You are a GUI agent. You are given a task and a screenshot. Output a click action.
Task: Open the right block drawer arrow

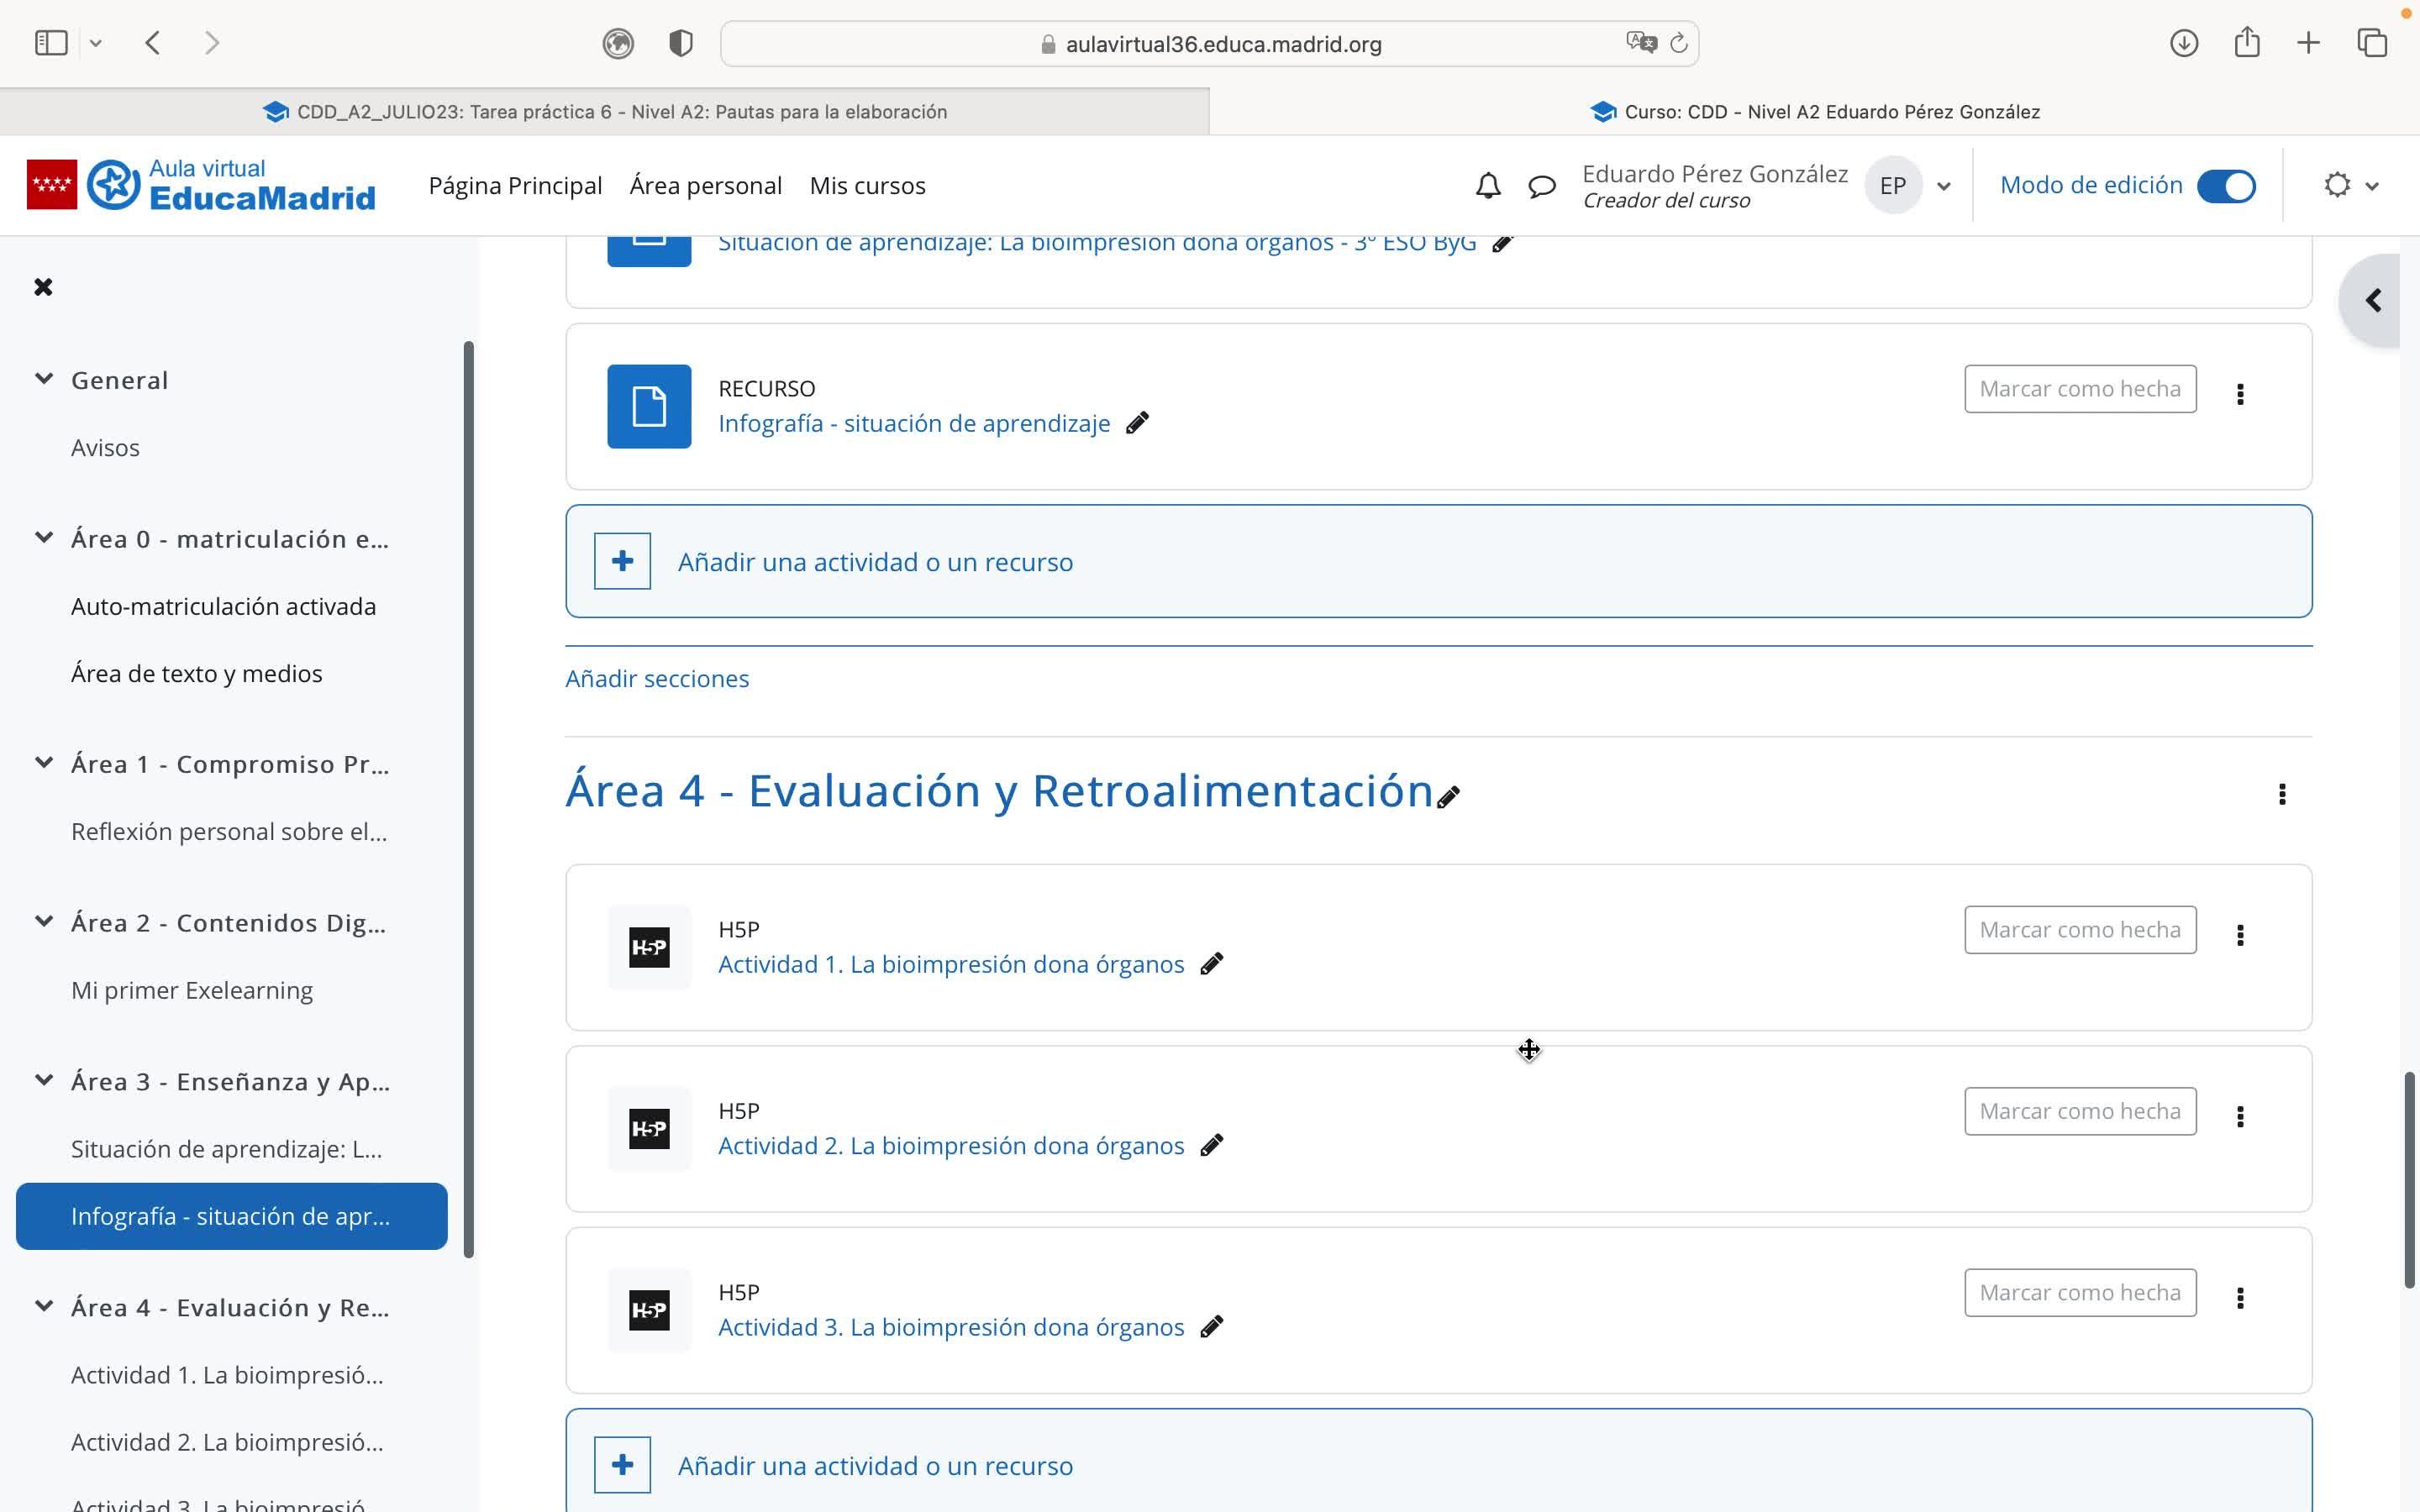pos(2372,300)
